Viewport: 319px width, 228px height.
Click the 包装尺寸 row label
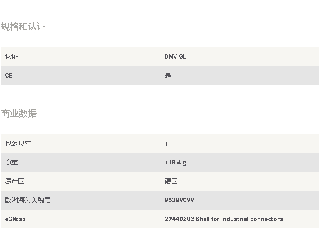coord(18,144)
